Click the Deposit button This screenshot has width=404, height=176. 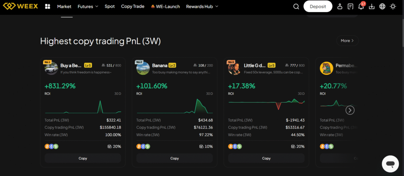[318, 6]
